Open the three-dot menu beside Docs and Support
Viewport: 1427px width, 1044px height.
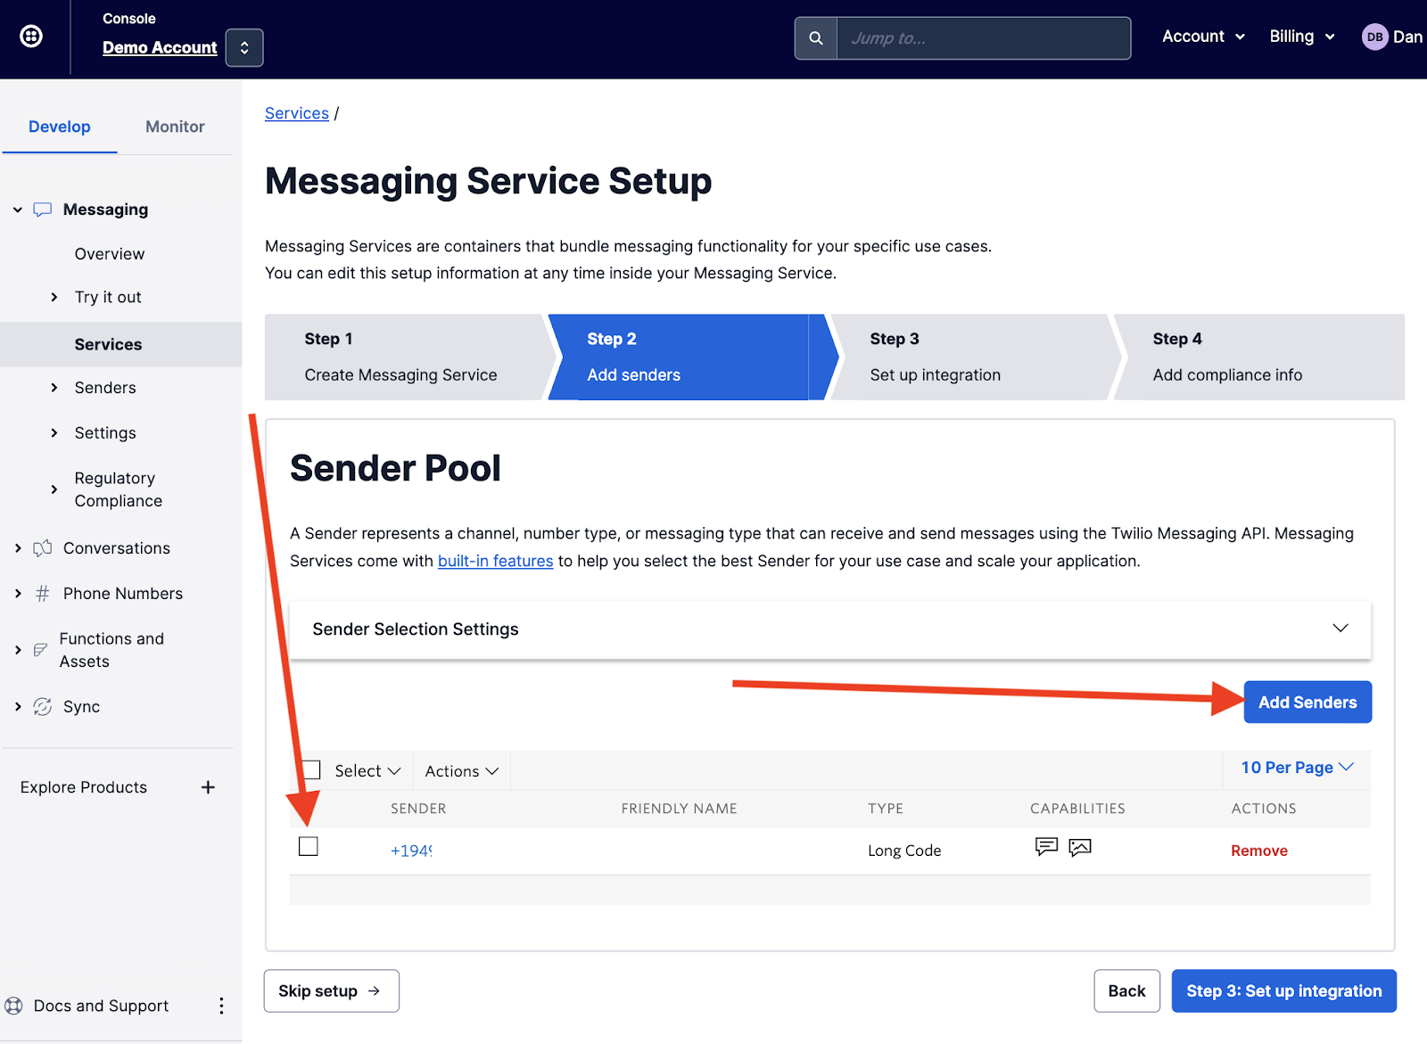pos(221,1006)
